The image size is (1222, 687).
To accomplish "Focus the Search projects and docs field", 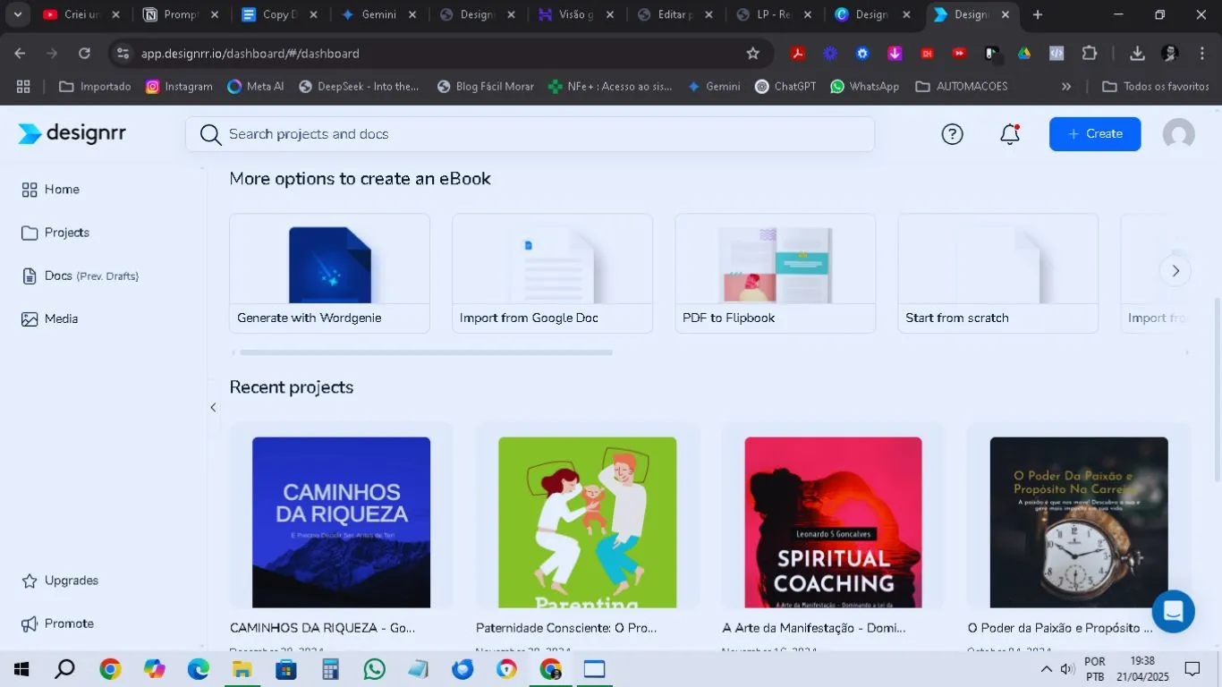I will (530, 134).
